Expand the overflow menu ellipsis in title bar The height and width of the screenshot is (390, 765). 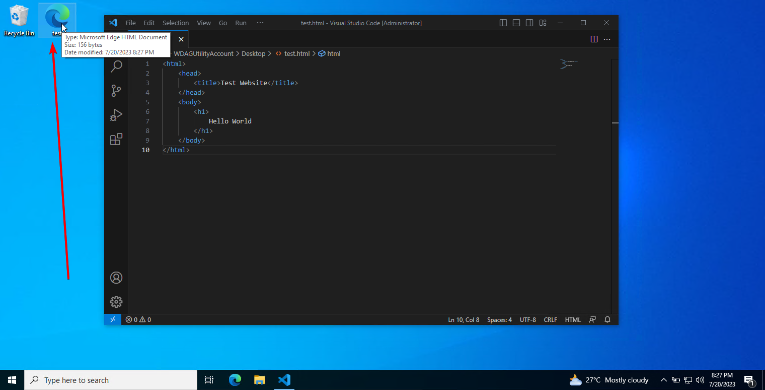260,23
